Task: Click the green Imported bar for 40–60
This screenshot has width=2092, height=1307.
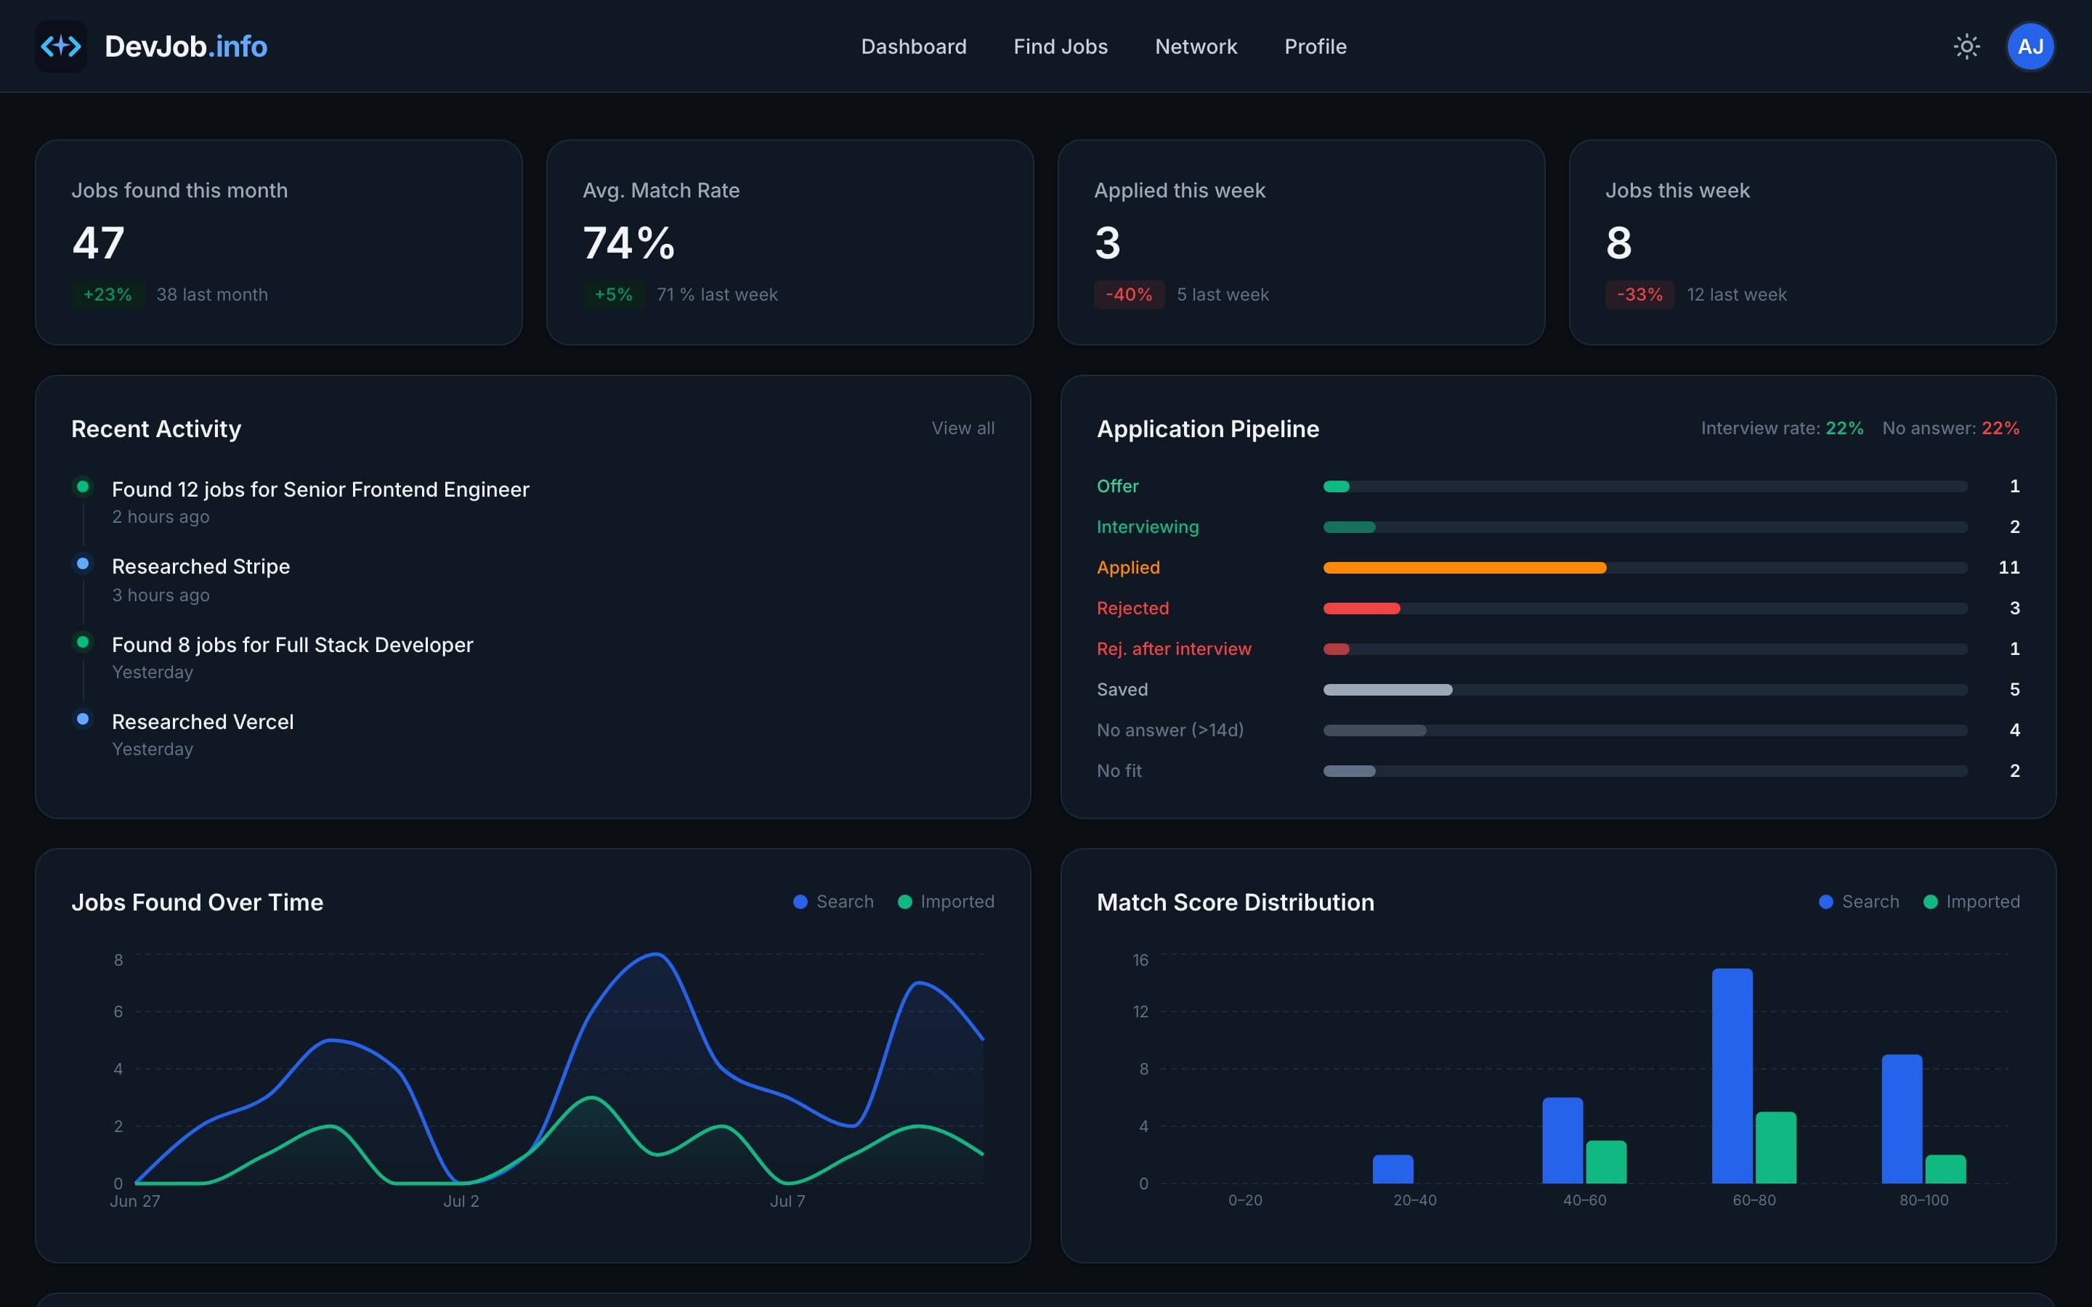Action: click(1605, 1162)
